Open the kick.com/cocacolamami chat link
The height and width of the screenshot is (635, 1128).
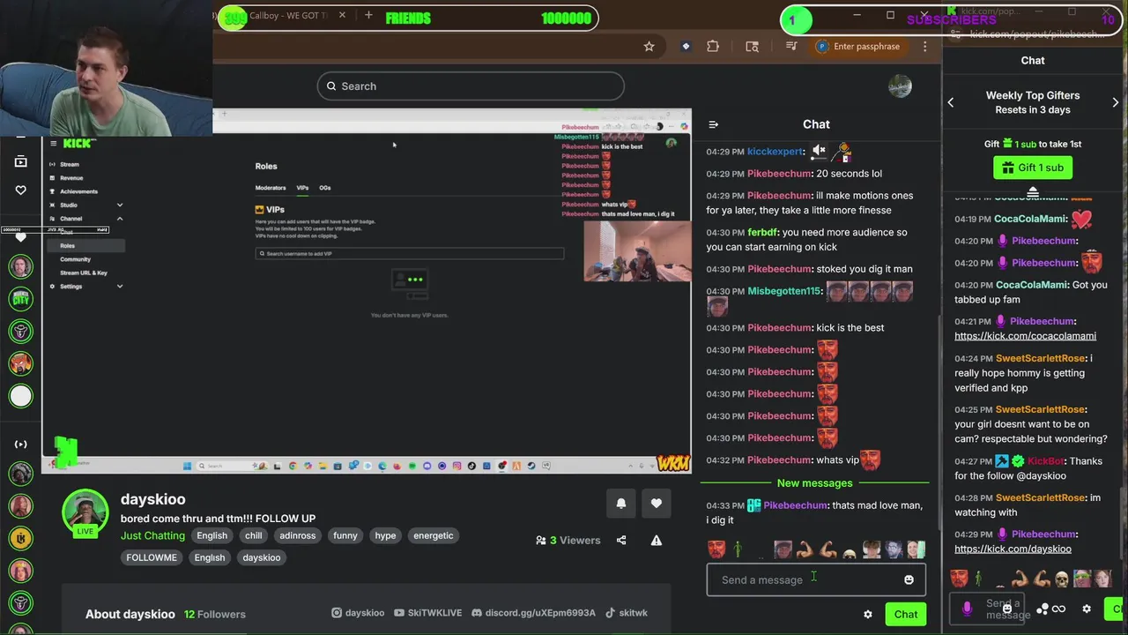click(1025, 336)
